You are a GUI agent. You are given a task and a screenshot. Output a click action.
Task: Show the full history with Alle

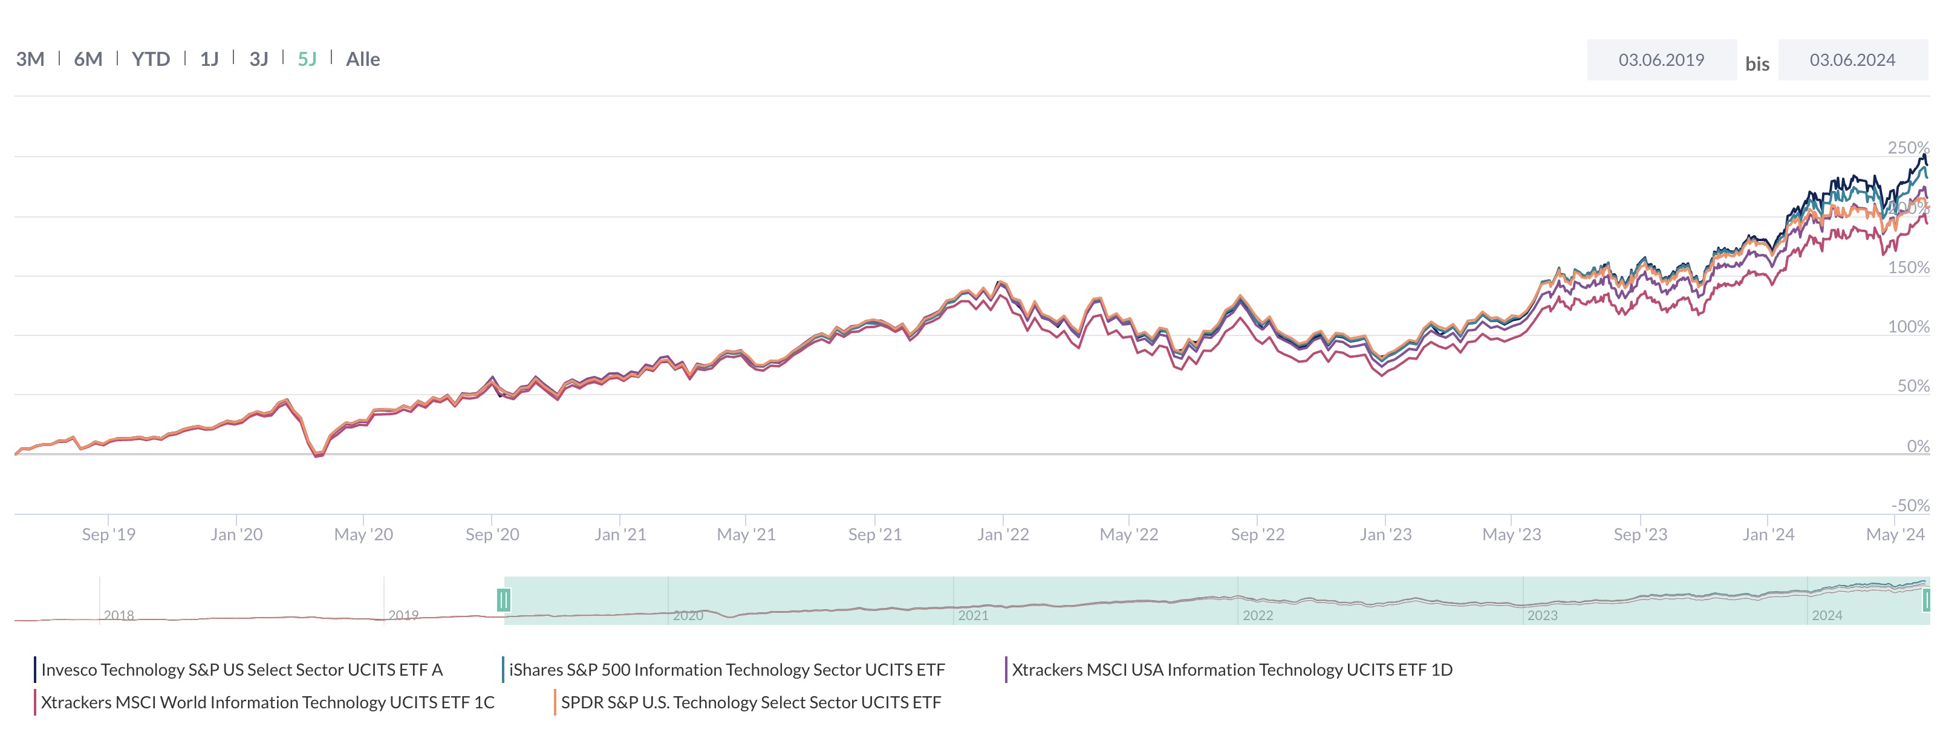pyautogui.click(x=363, y=59)
